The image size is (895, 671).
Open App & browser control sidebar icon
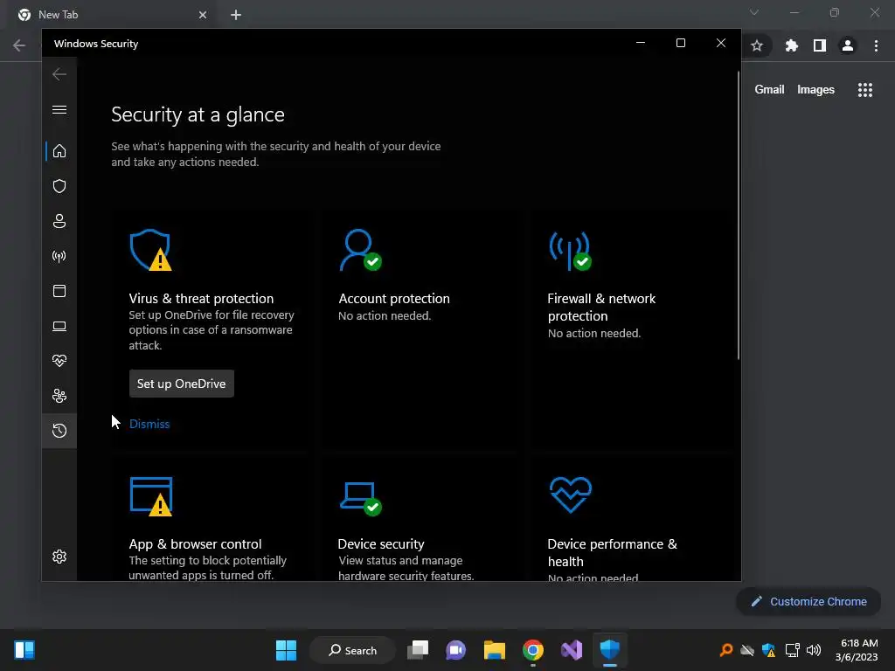59,291
